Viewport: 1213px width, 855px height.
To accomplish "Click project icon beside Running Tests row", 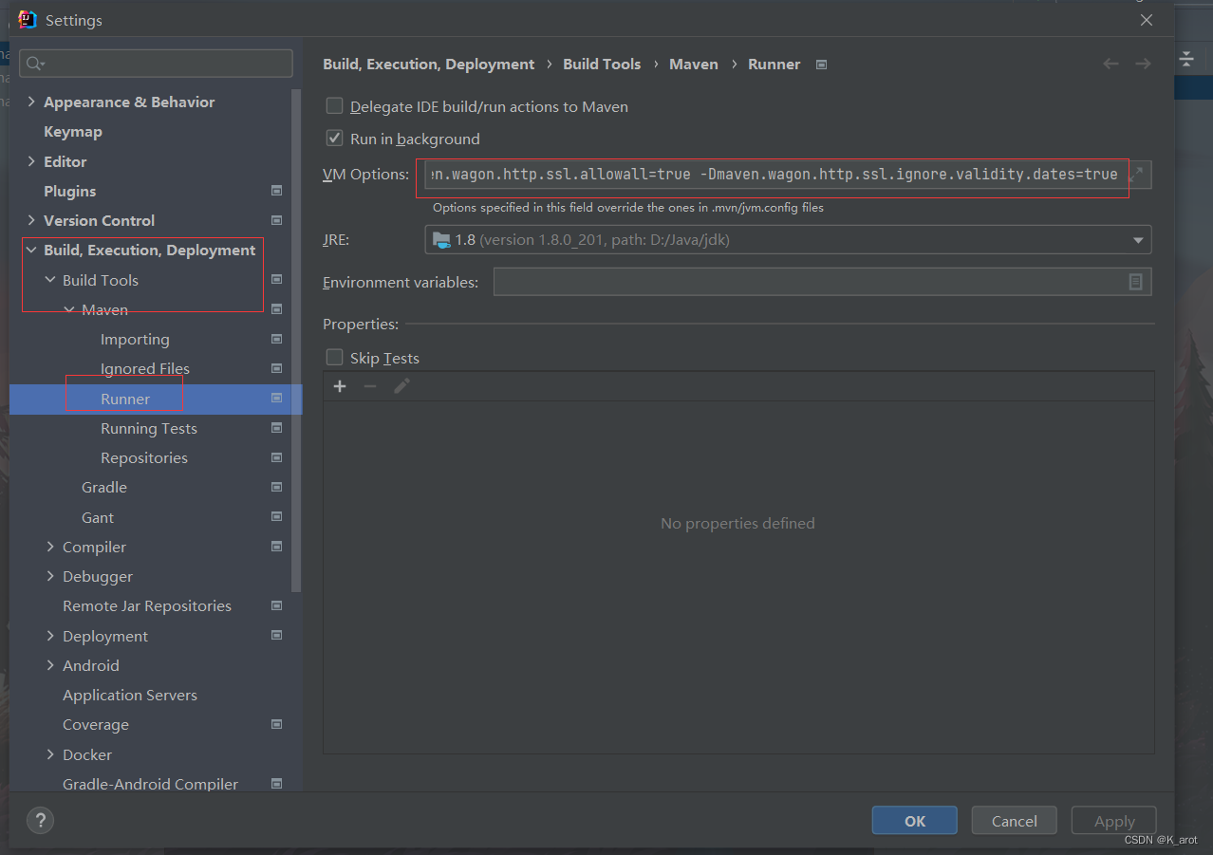I will point(277,428).
